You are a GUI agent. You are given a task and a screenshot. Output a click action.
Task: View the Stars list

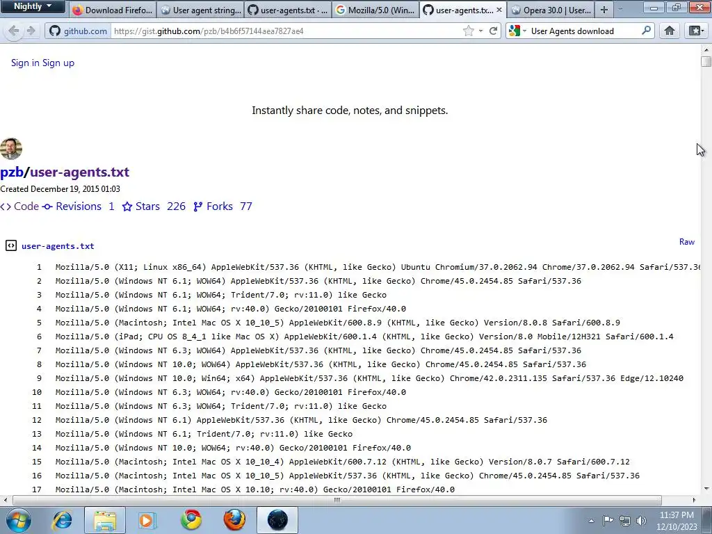pos(154,206)
